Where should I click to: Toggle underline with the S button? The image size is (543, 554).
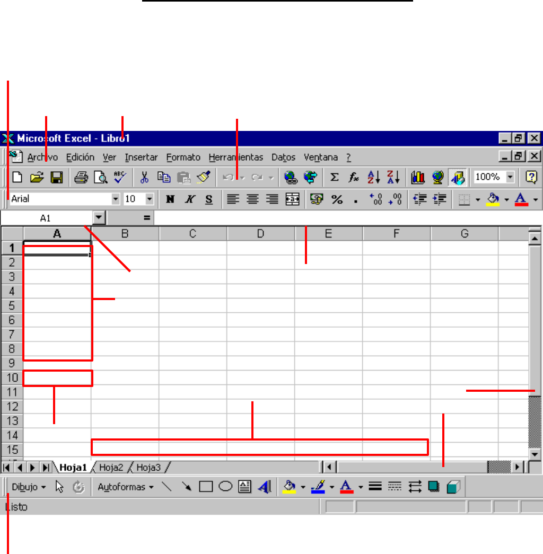(x=209, y=199)
